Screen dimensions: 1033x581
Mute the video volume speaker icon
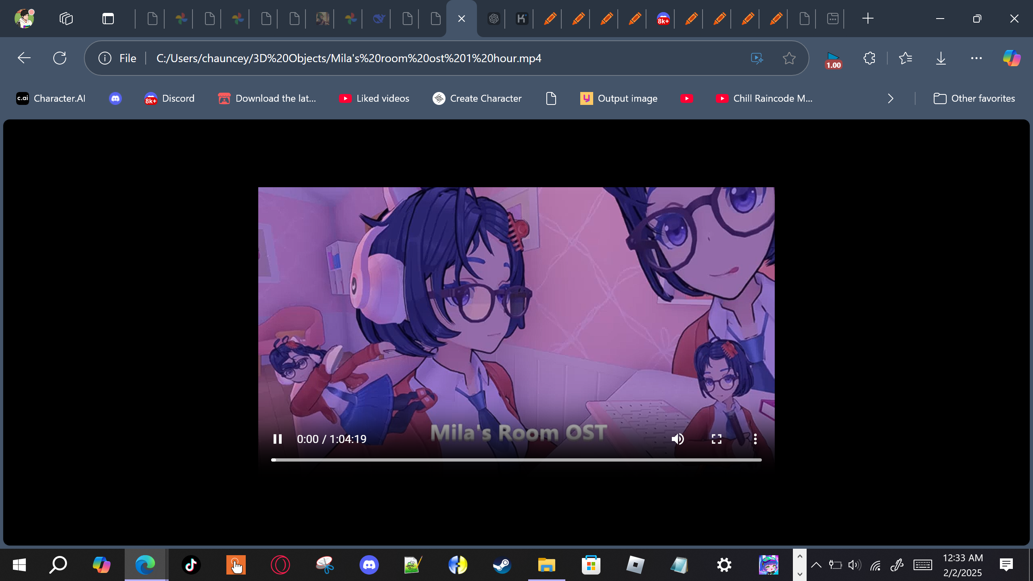678,439
